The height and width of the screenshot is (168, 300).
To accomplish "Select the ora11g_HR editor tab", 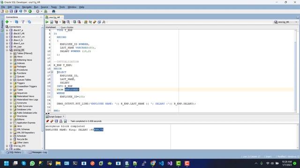I will [x=54, y=17].
